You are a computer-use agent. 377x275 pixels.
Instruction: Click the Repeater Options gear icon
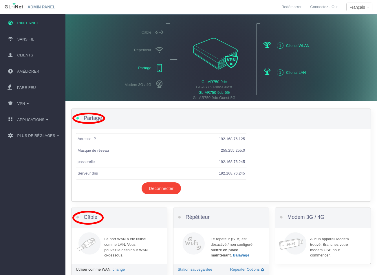[x=263, y=269]
